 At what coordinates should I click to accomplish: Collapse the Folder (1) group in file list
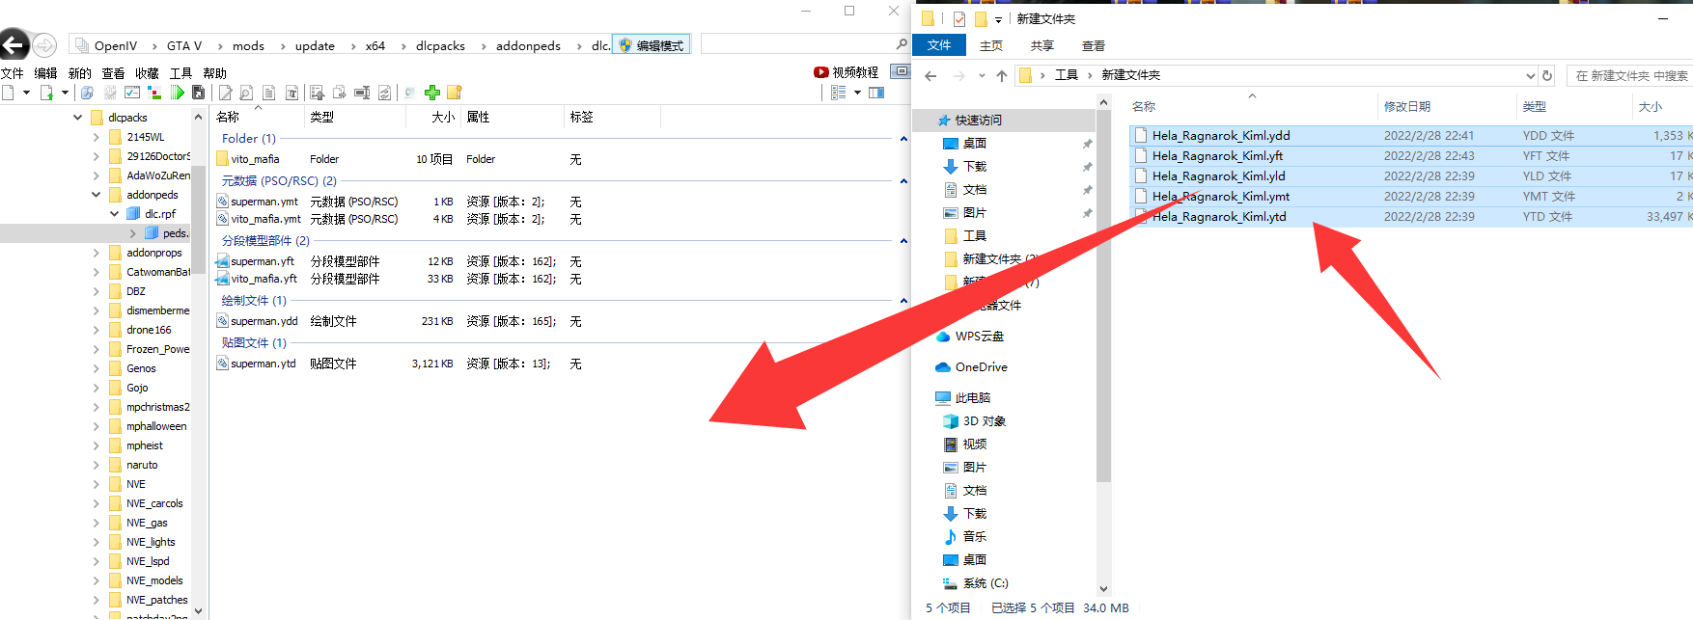903,139
